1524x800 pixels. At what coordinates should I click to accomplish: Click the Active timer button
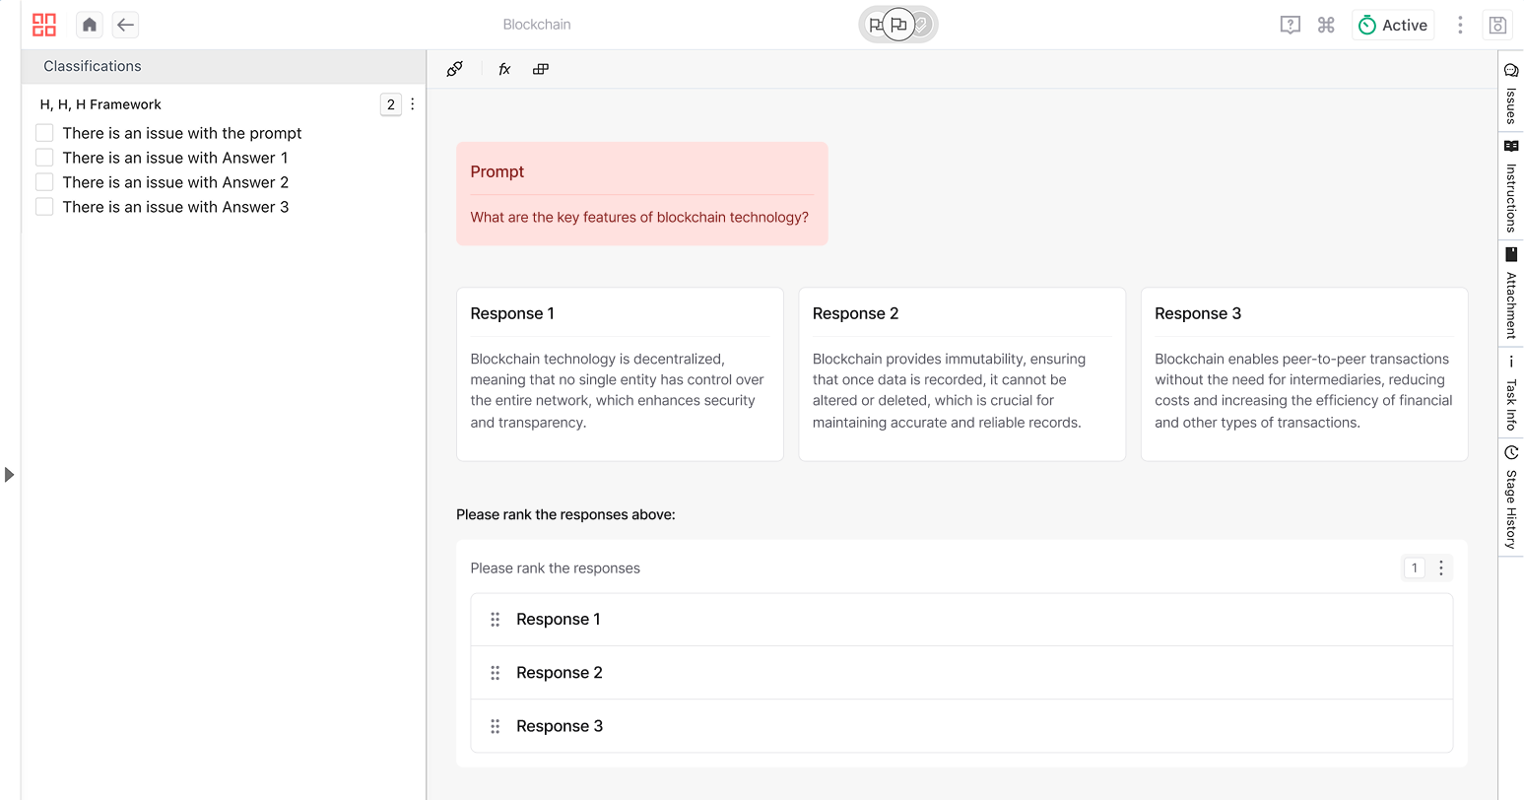tap(1393, 26)
